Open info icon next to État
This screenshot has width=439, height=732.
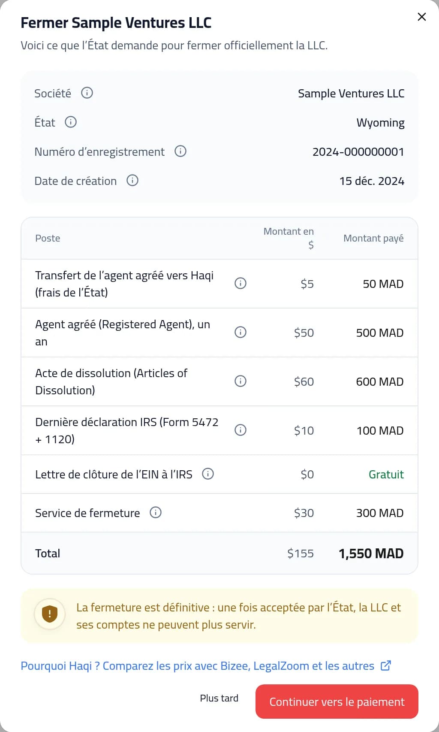pos(71,122)
